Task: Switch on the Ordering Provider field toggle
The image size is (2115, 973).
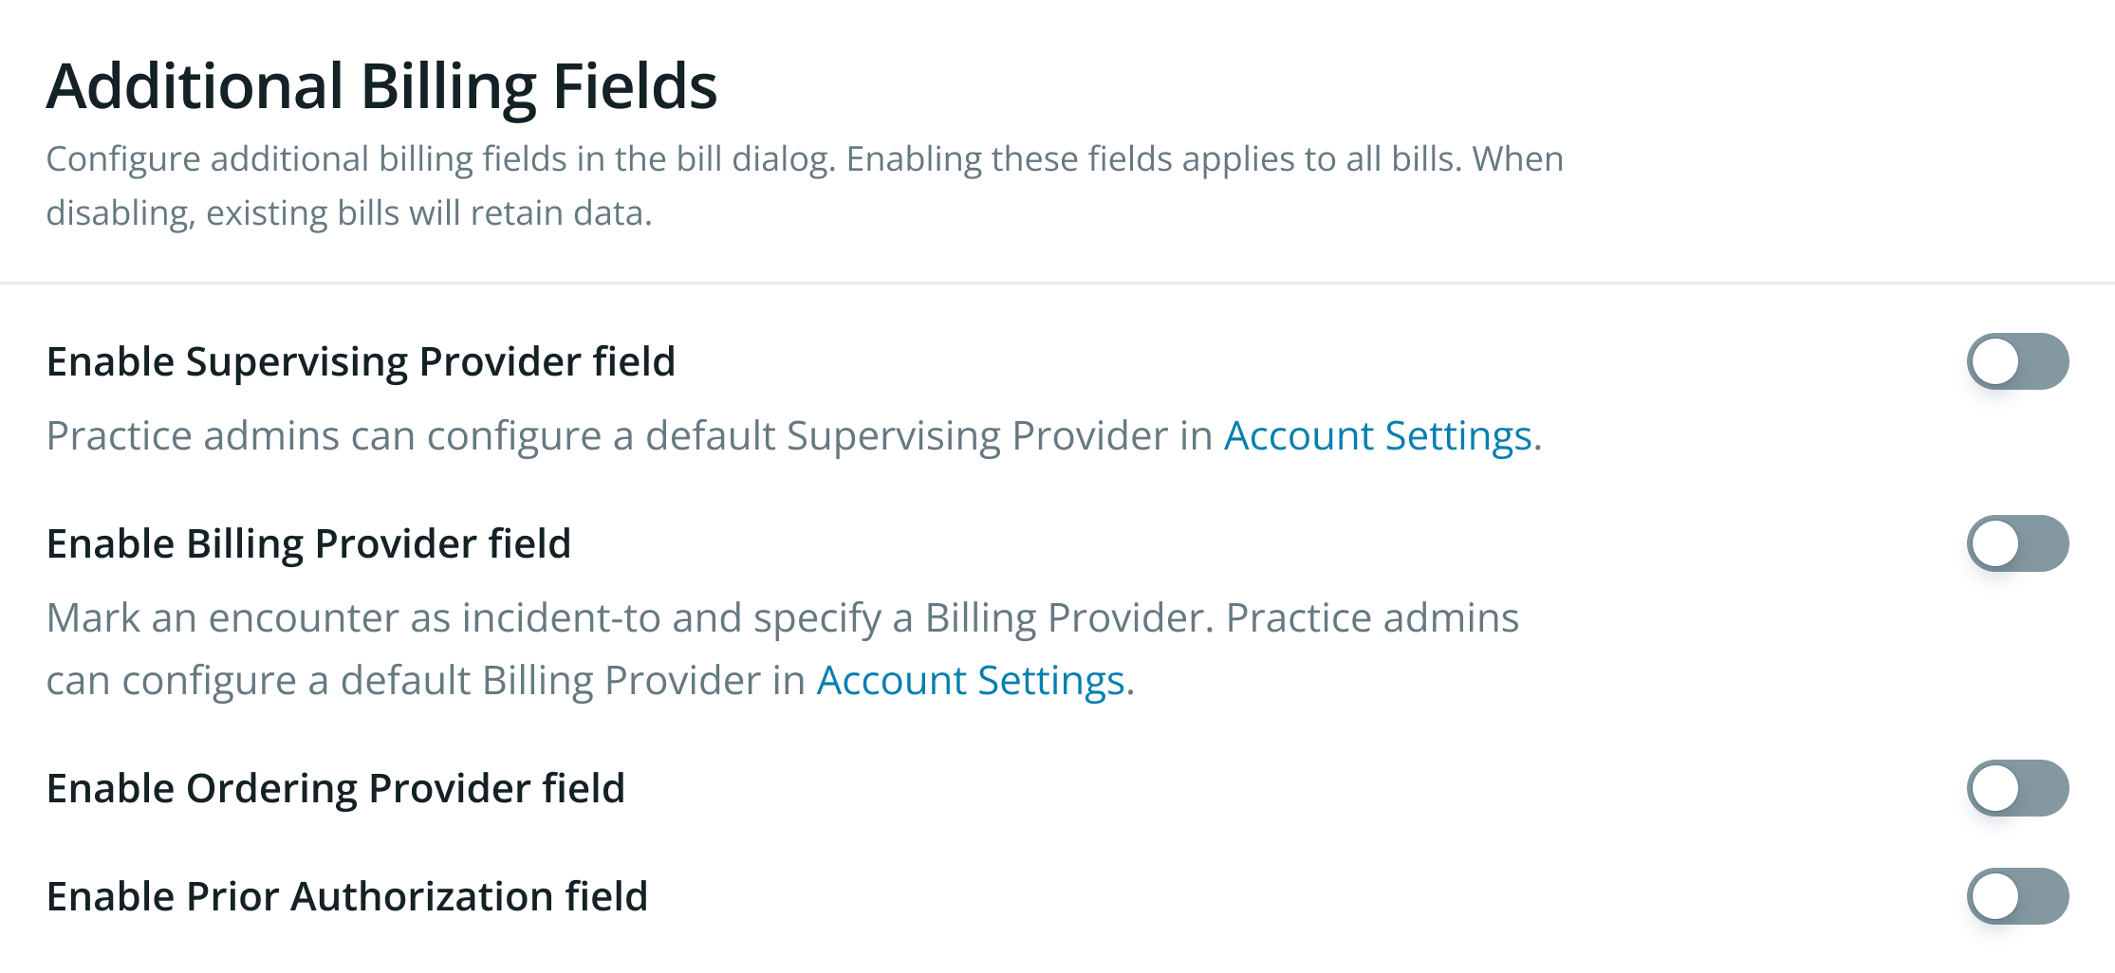Action: click(x=2016, y=788)
